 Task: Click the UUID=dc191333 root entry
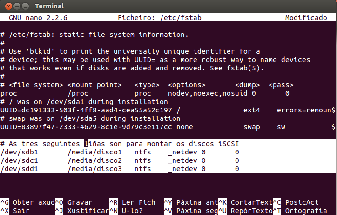coord(86,110)
